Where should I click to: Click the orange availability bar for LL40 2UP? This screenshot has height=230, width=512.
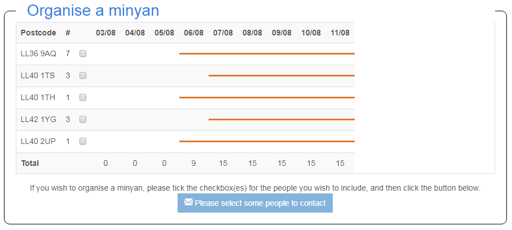coord(267,141)
